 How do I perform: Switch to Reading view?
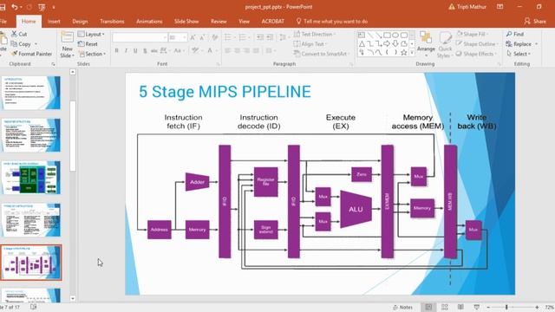pyautogui.click(x=460, y=307)
